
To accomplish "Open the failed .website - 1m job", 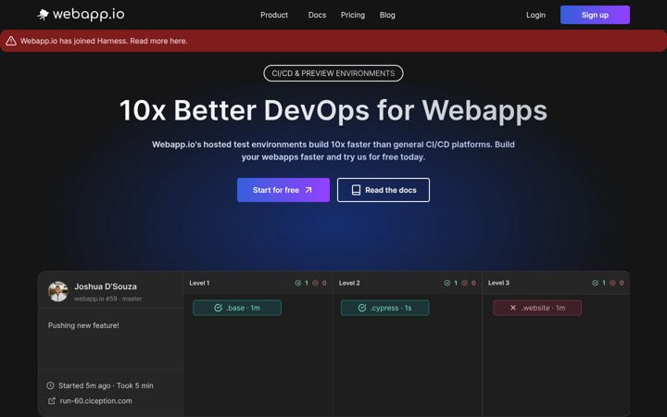I will coord(536,308).
